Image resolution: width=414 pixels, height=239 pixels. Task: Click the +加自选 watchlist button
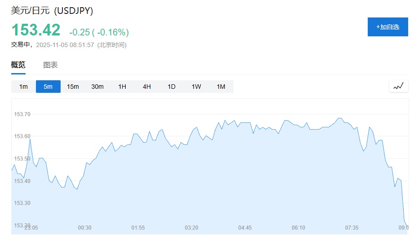coord(388,27)
